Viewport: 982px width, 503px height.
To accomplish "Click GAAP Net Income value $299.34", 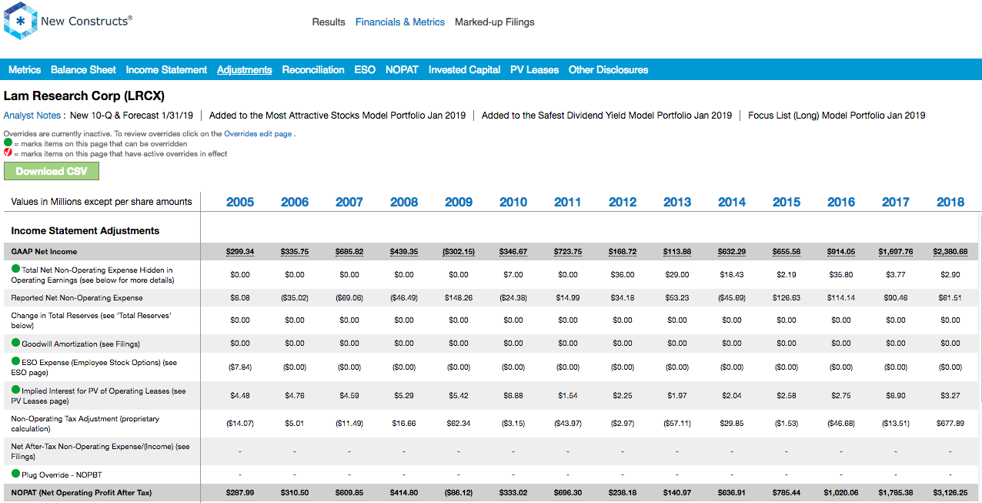I will 240,252.
